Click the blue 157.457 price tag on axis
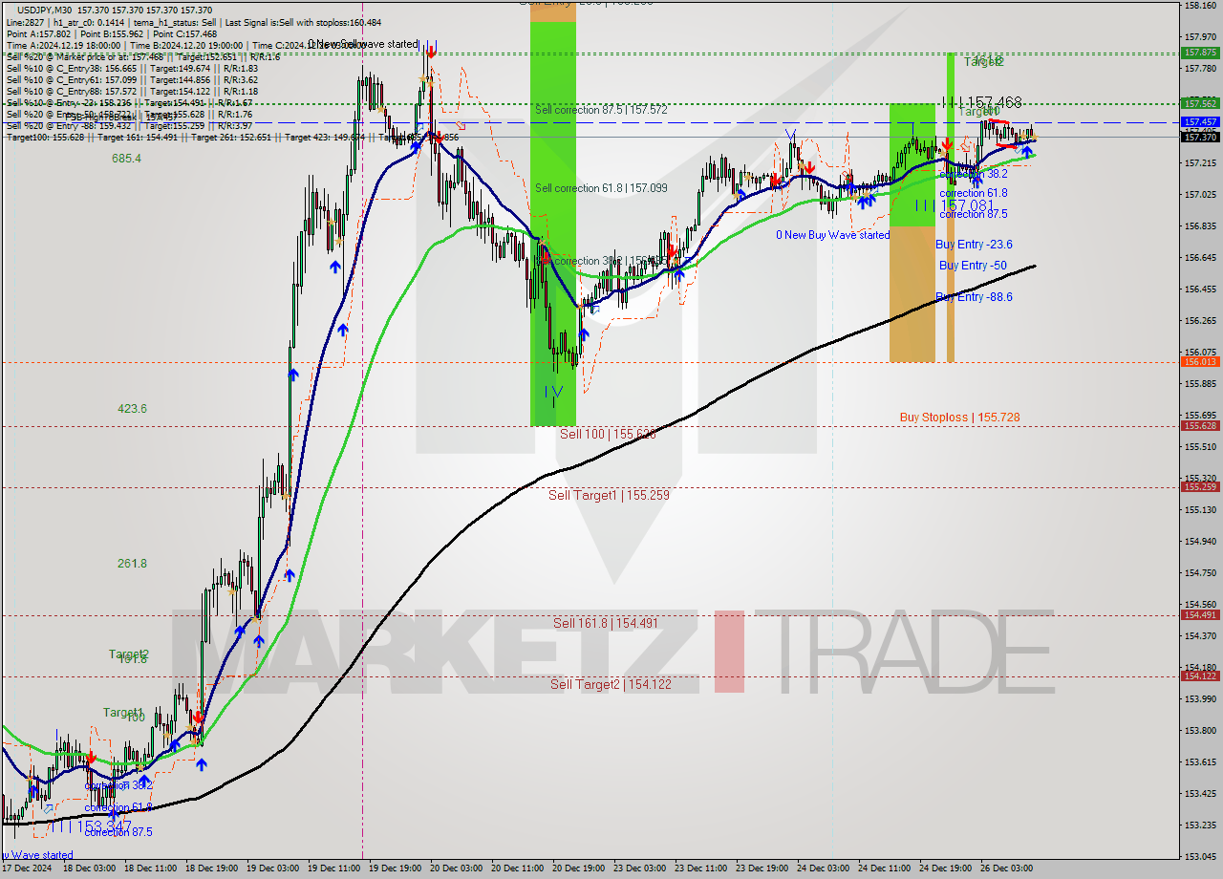This screenshot has width=1223, height=879. tap(1200, 122)
